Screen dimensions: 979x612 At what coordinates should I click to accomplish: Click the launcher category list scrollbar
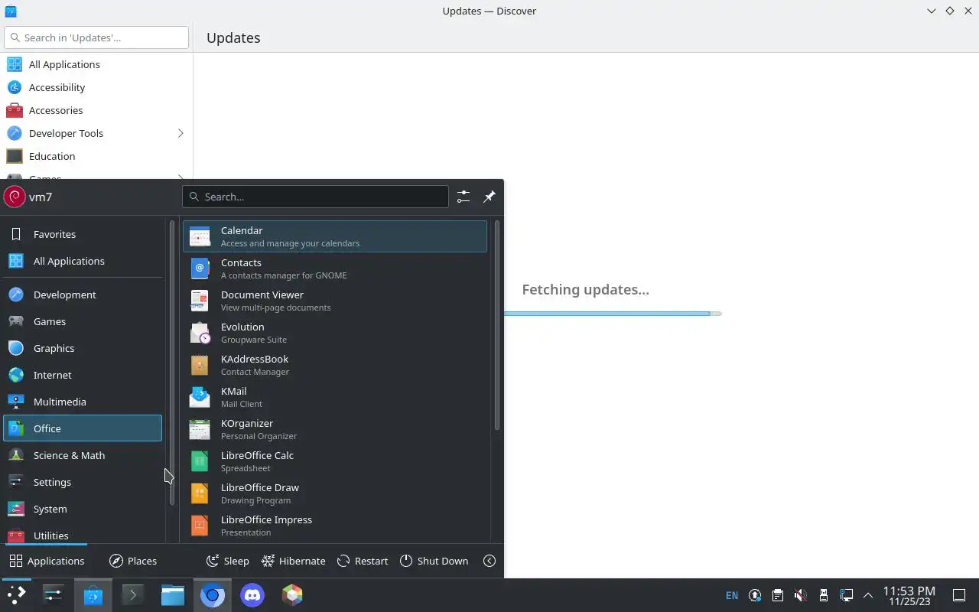172,363
